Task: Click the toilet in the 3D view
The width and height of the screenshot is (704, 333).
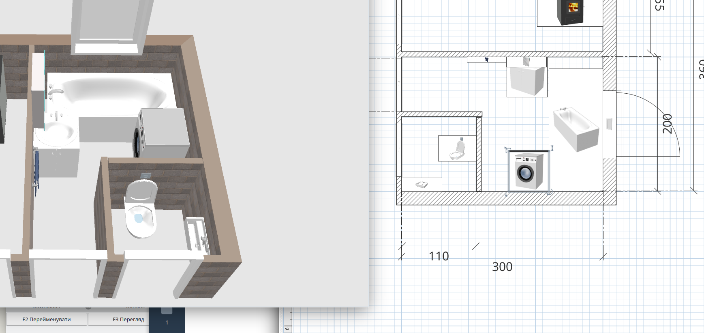Action: 141,209
